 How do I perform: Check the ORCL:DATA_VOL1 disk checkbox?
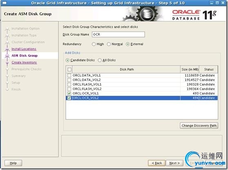click(x=69, y=75)
